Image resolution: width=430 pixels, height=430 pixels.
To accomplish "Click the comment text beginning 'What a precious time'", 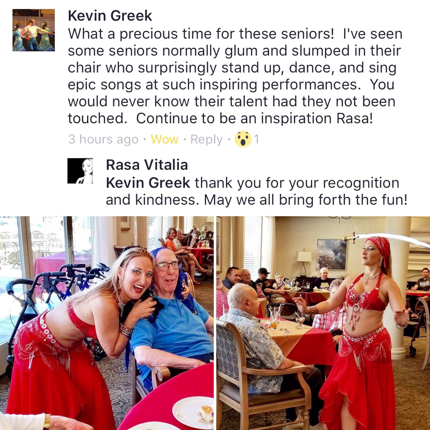I will pyautogui.click(x=235, y=76).
